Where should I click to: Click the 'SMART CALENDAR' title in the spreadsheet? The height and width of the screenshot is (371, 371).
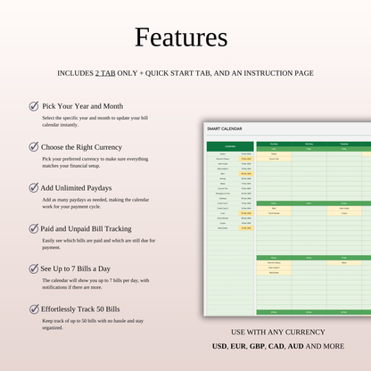click(225, 128)
